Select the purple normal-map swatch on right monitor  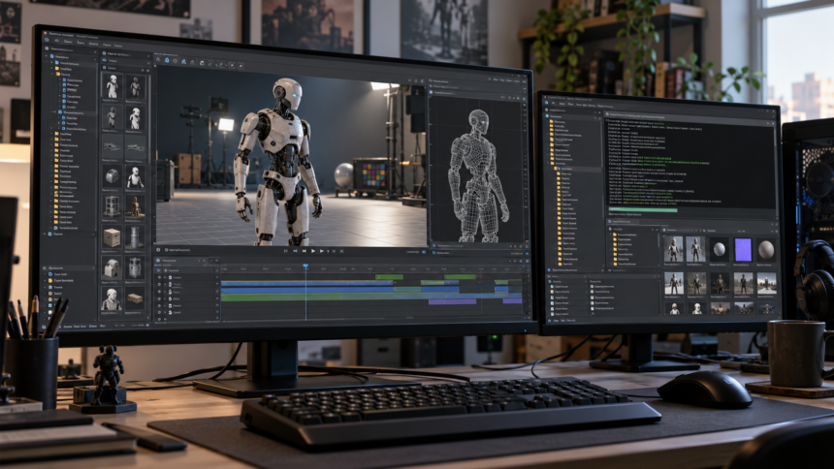[743, 249]
